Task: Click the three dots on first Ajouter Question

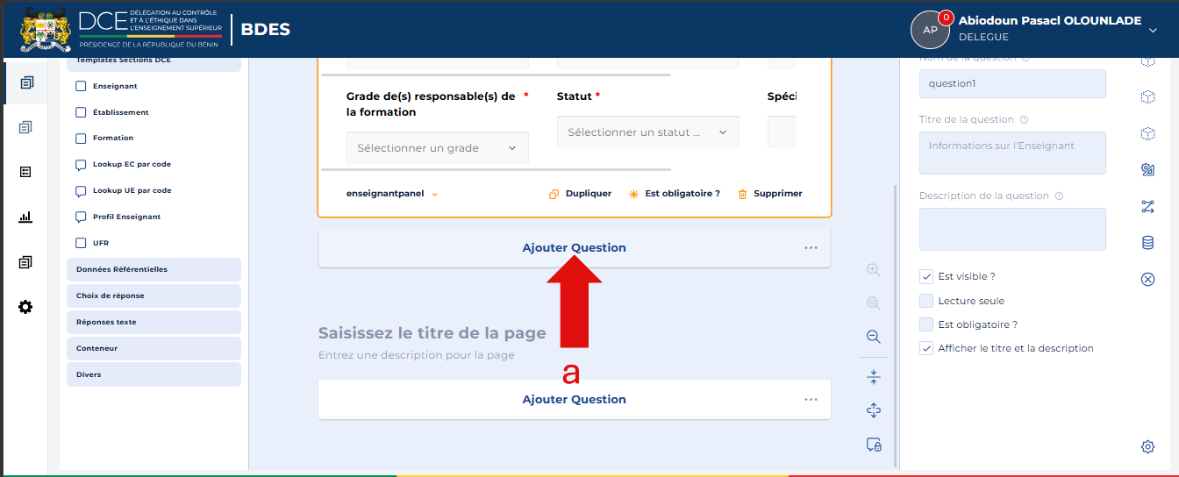Action: pos(811,248)
